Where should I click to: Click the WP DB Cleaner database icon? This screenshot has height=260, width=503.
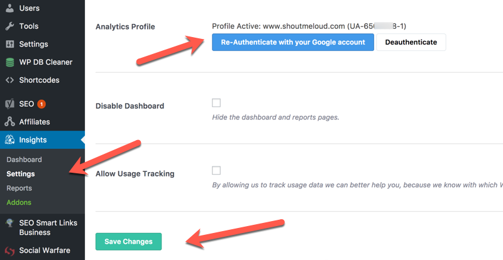tap(9, 62)
